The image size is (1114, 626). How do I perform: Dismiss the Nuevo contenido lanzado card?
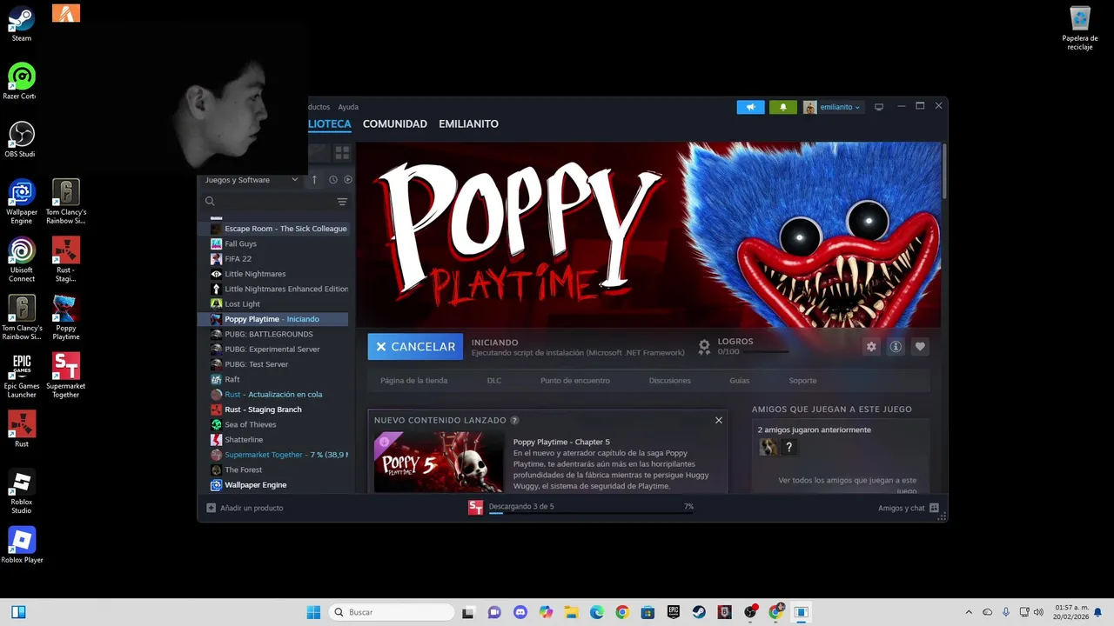[719, 420]
